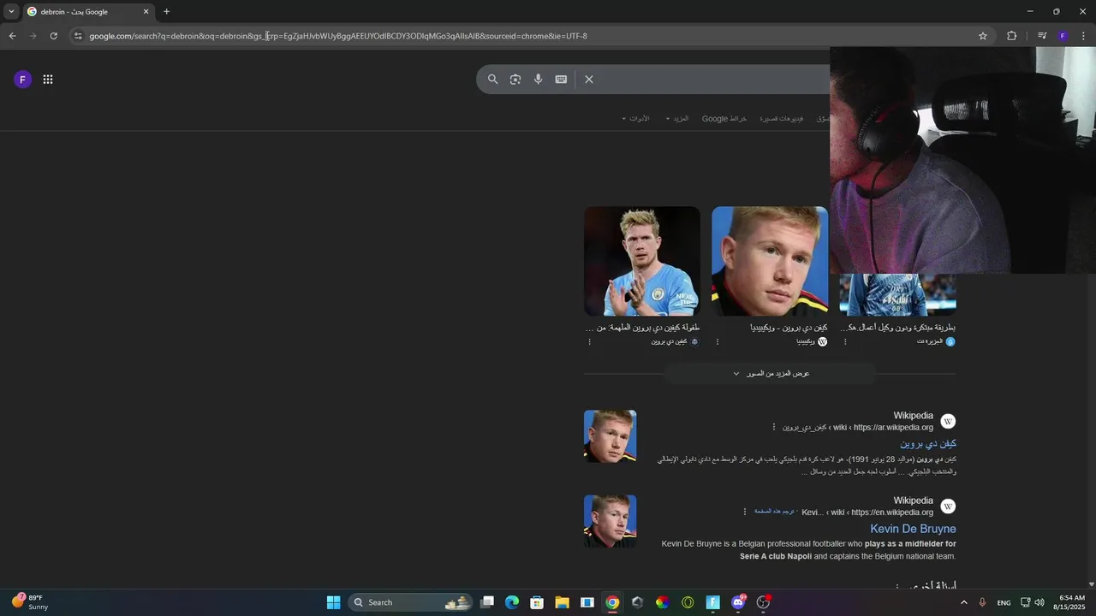
Task: Open a new tab with plus button
Action: [x=166, y=12]
